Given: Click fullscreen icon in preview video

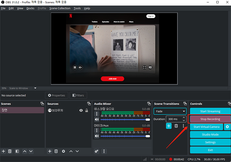Looking at the screenshot, I should (144, 67).
